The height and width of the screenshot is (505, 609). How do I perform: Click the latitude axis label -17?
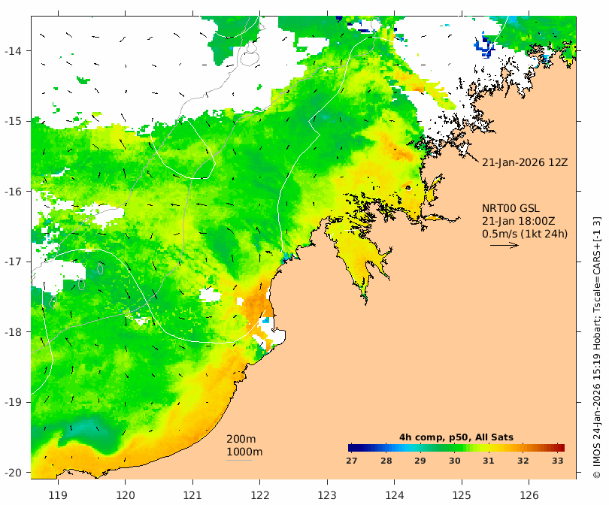click(13, 262)
